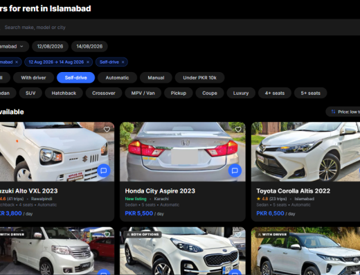Open the Suzuki Alto VXL 2023 photo
This screenshot has width=360, height=275.
(x=57, y=152)
